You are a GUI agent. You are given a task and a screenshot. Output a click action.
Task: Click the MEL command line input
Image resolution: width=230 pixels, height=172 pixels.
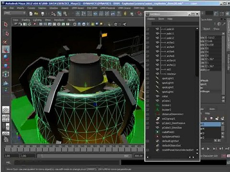point(67,162)
